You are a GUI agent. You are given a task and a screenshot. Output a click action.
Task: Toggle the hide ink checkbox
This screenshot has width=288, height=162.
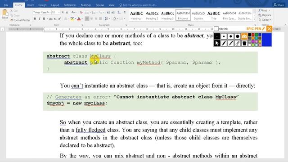click(x=216, y=29)
